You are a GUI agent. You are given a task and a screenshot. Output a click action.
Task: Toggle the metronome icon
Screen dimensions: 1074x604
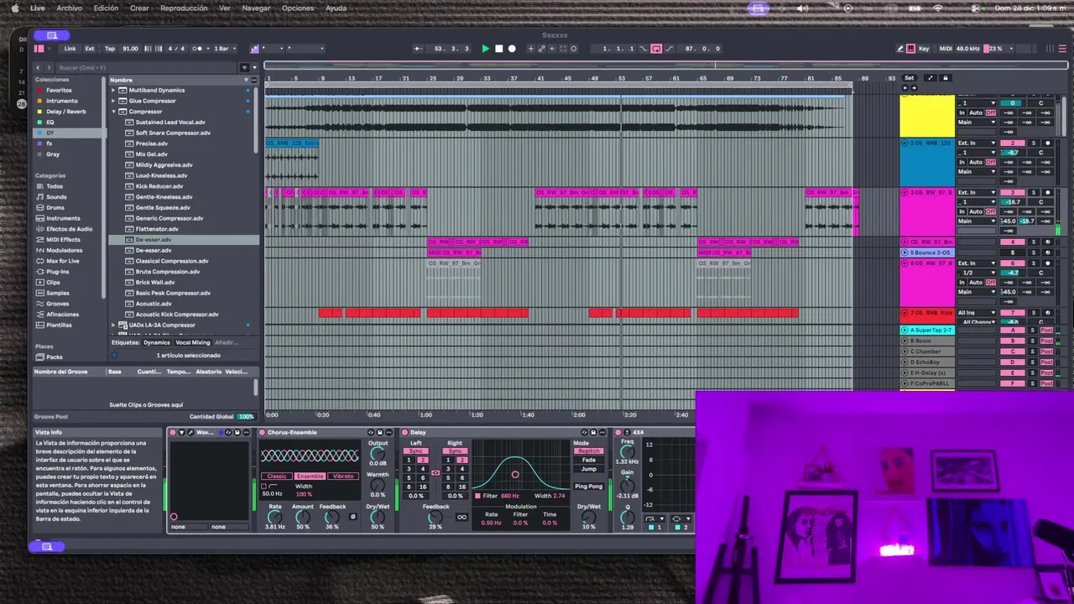pos(198,48)
